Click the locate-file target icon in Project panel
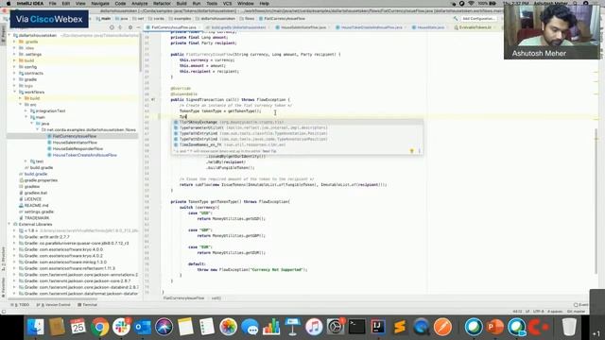The height and width of the screenshot is (340, 605). tap(112, 27)
